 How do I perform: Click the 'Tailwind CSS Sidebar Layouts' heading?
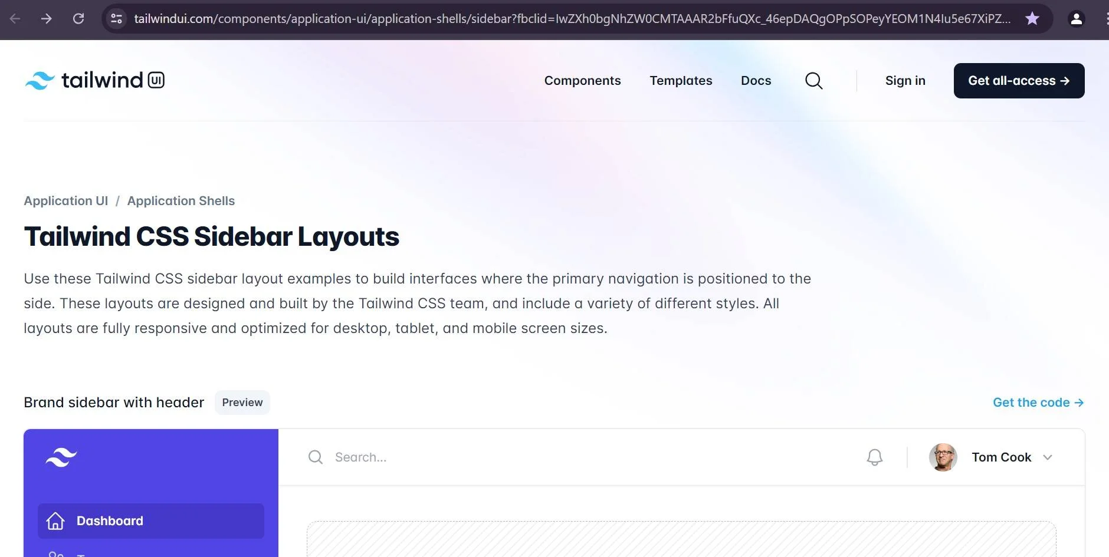(212, 237)
